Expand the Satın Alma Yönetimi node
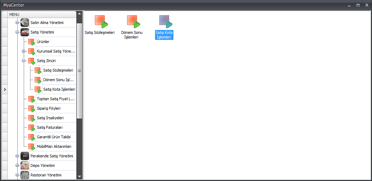The width and height of the screenshot is (372, 181). (17, 23)
